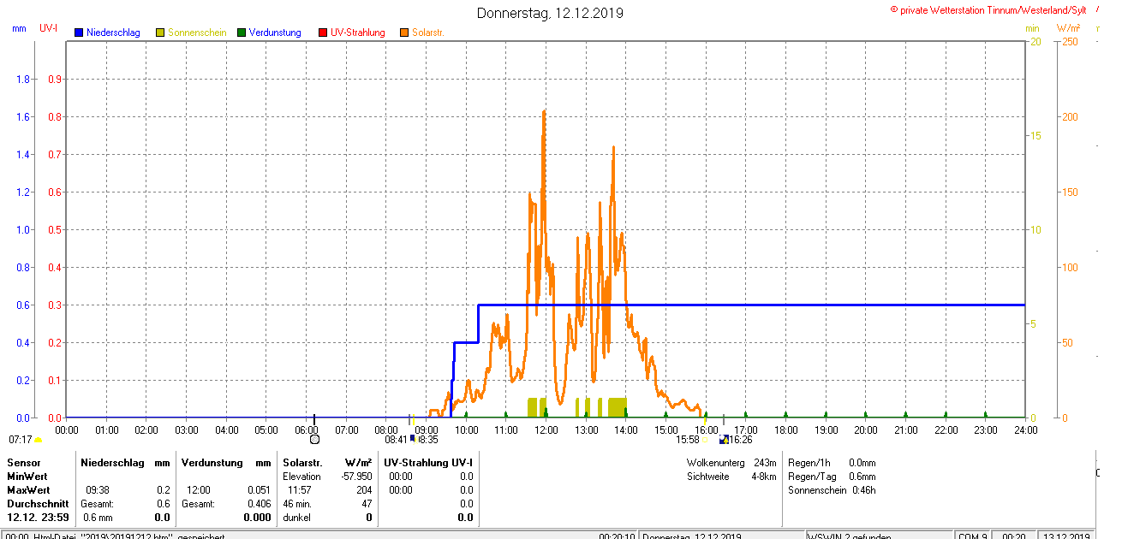This screenshot has width=1122, height=539.
Task: Click the Sichtweite 4-8km value
Action: pos(764,477)
